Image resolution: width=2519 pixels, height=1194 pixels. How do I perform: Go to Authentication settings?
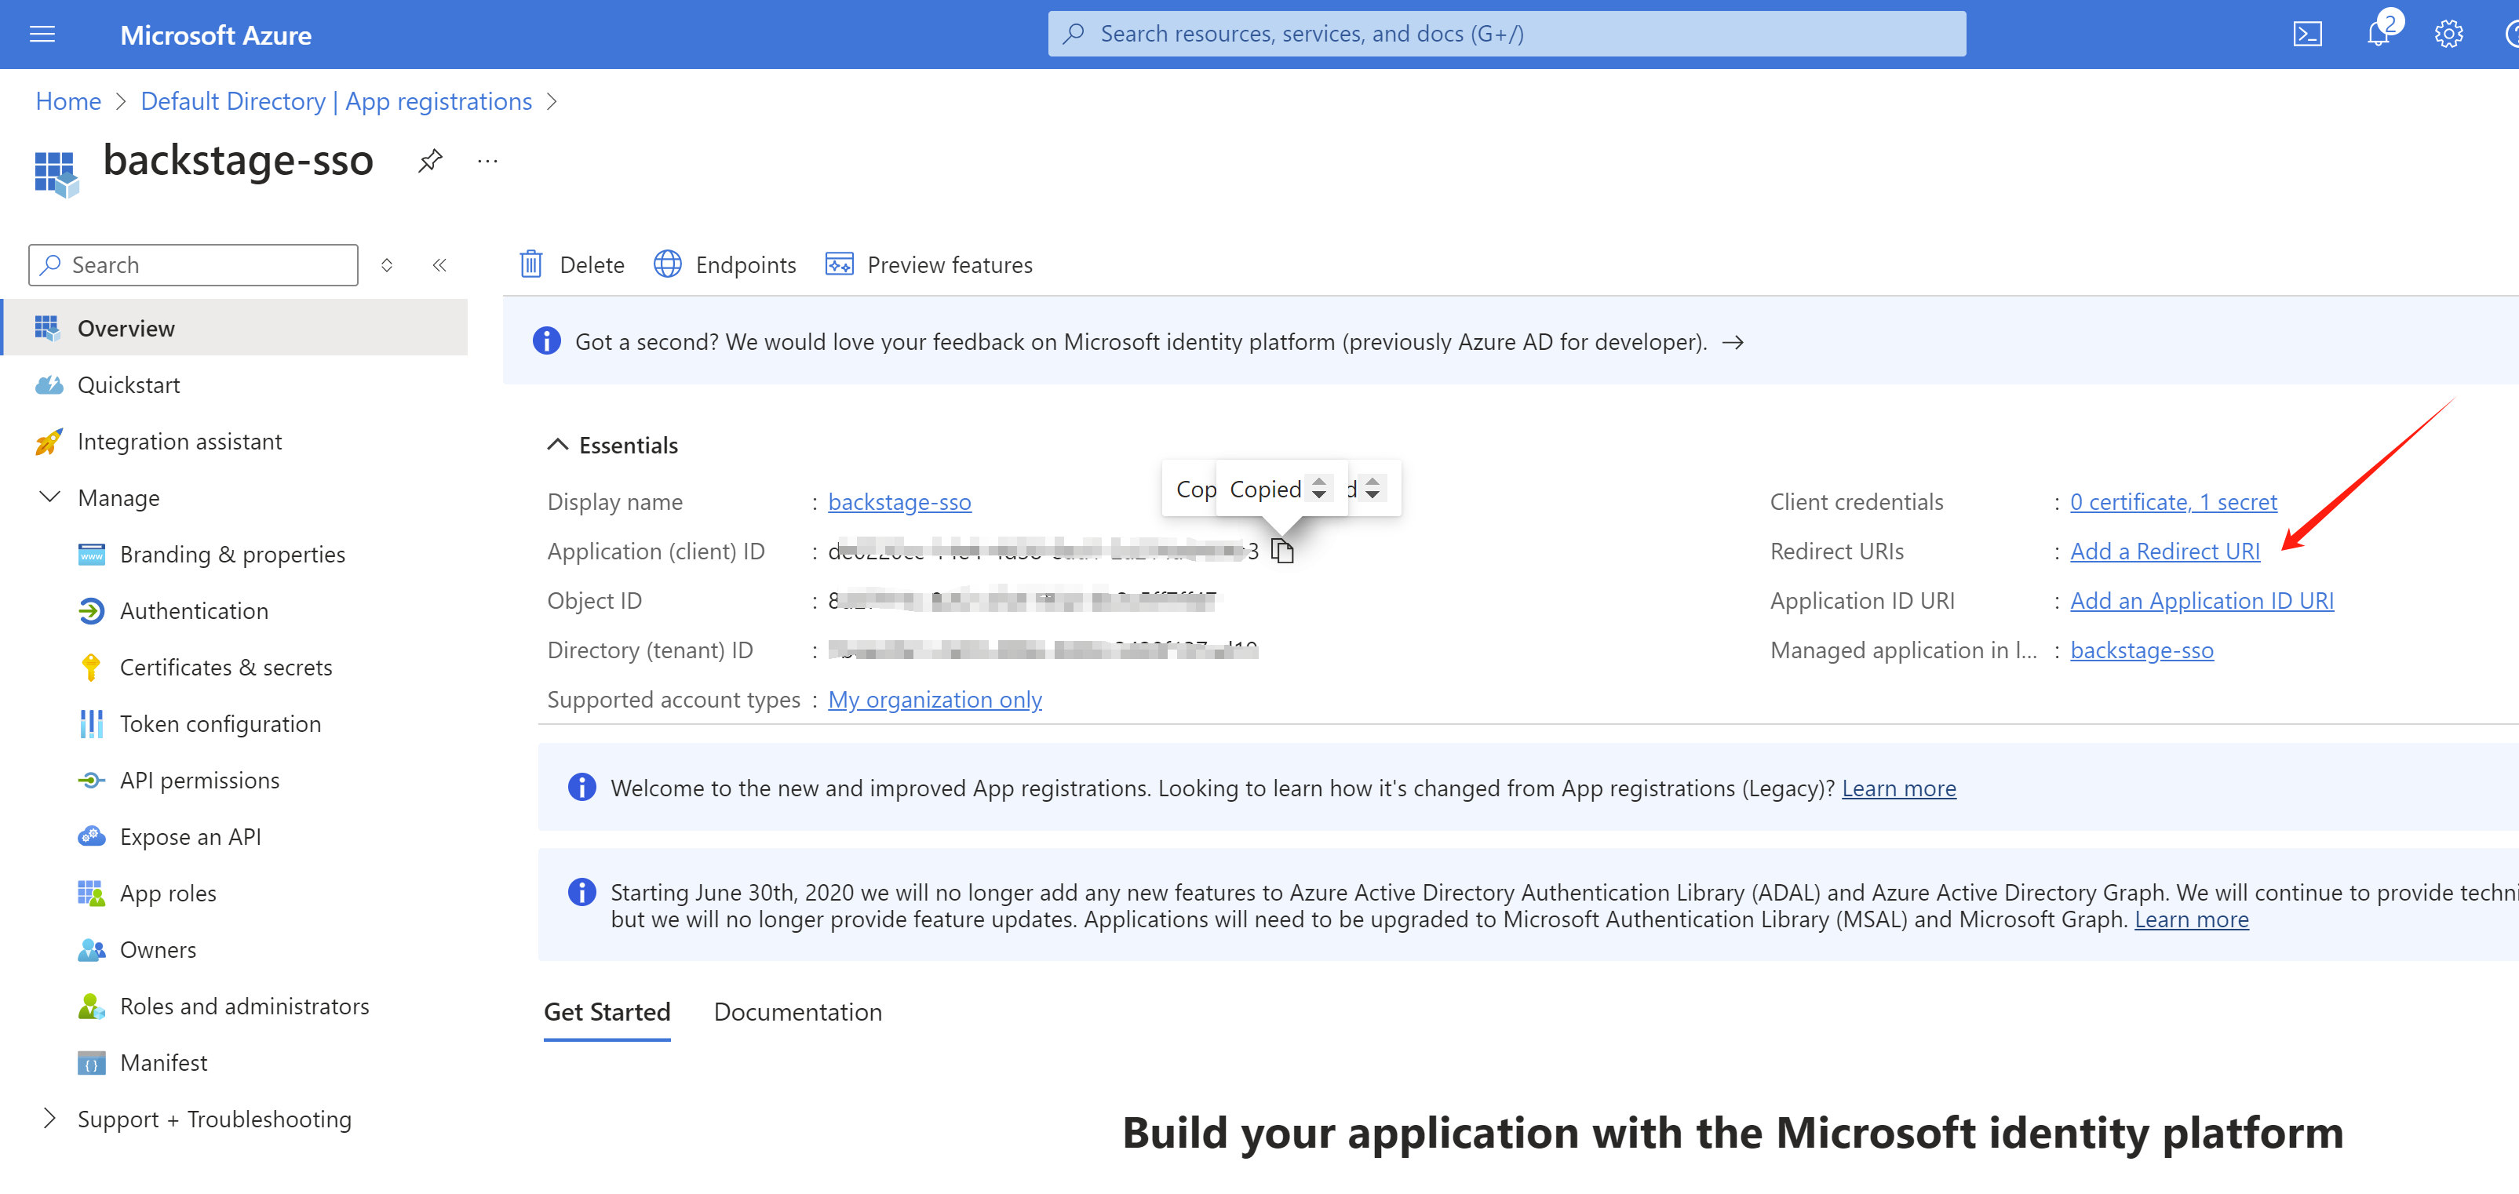pyautogui.click(x=194, y=611)
